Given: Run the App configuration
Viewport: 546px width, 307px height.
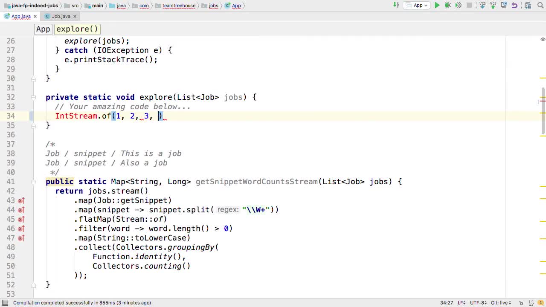Looking at the screenshot, I should pos(437,5).
